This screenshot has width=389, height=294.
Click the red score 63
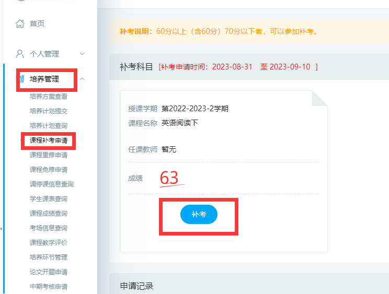(169, 178)
